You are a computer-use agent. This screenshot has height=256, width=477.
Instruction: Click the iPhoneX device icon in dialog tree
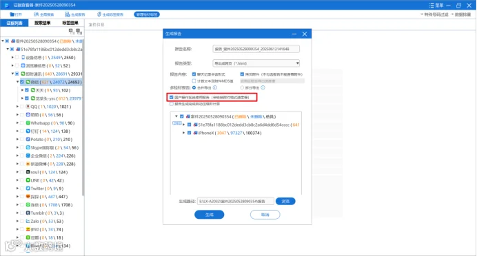tap(195, 133)
